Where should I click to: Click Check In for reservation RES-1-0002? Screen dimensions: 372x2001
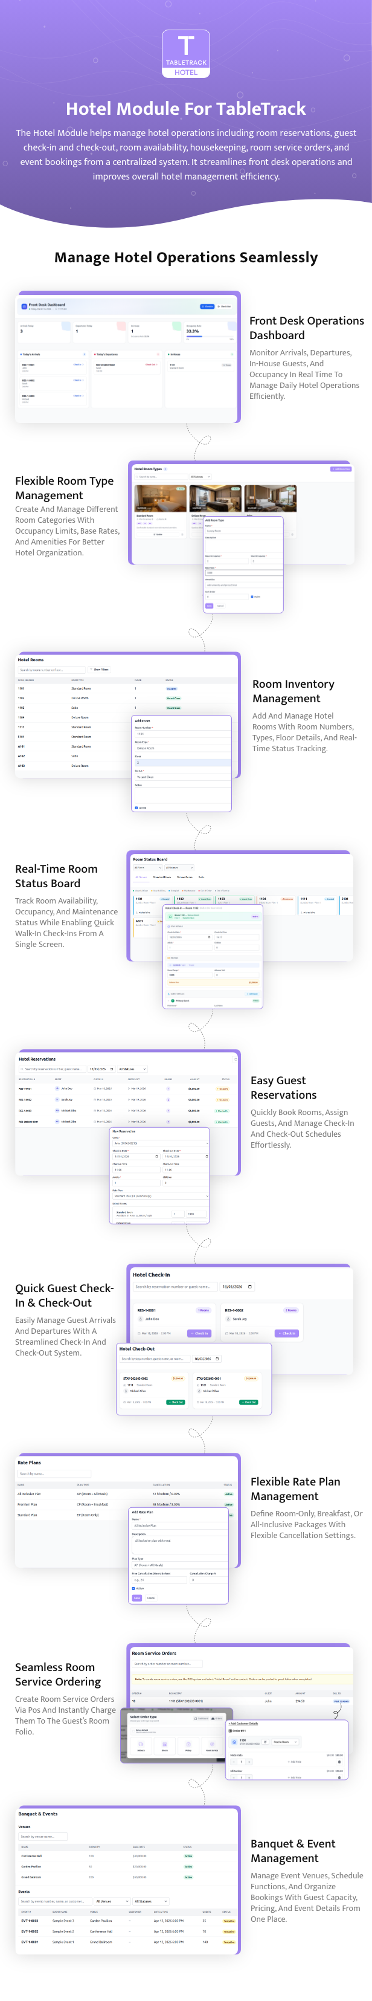pyautogui.click(x=287, y=1333)
